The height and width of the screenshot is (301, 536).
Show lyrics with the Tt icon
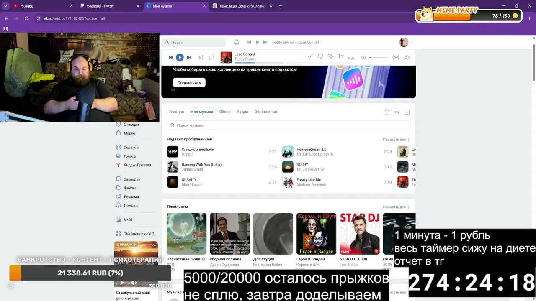tap(340, 56)
